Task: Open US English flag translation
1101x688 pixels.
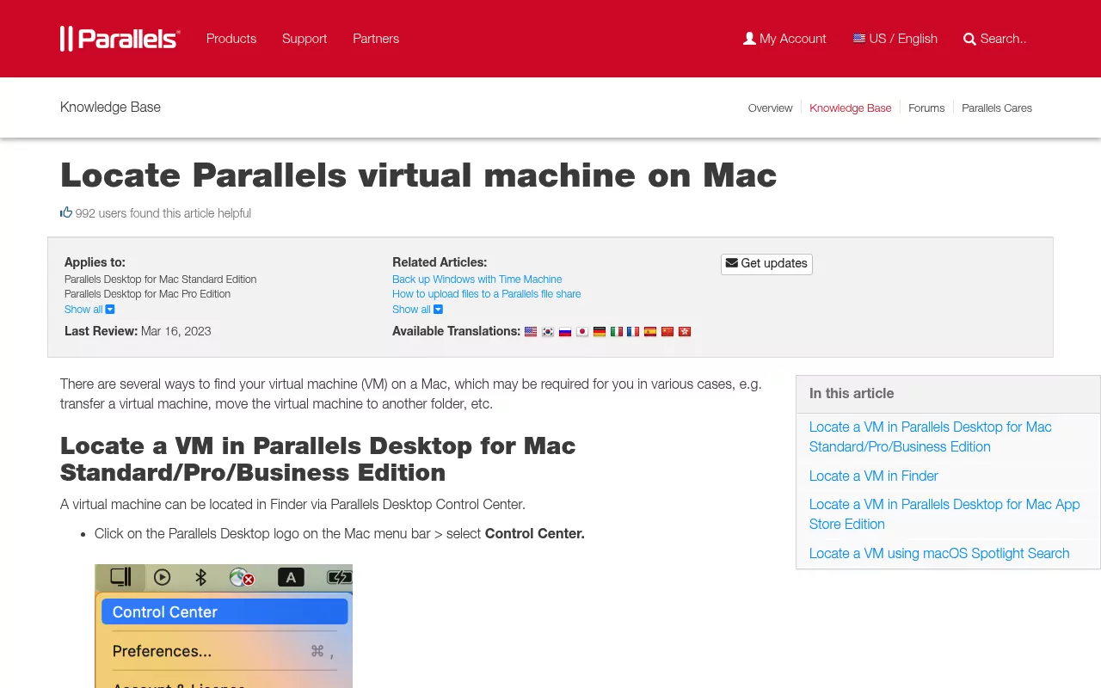Action: click(531, 331)
